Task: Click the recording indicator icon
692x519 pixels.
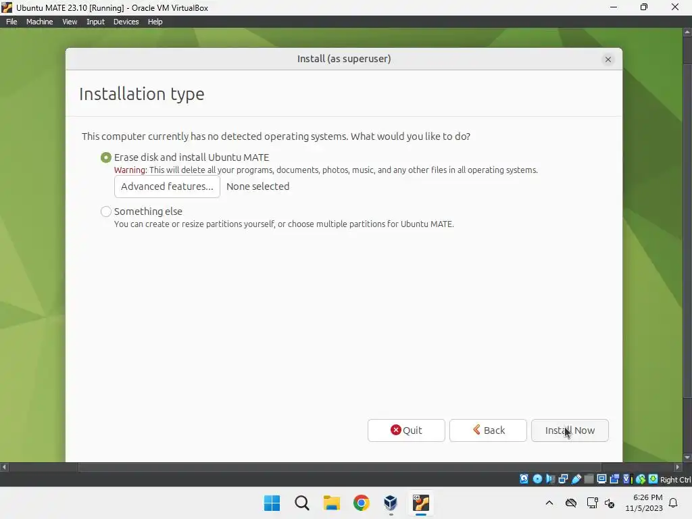Action: [614, 479]
